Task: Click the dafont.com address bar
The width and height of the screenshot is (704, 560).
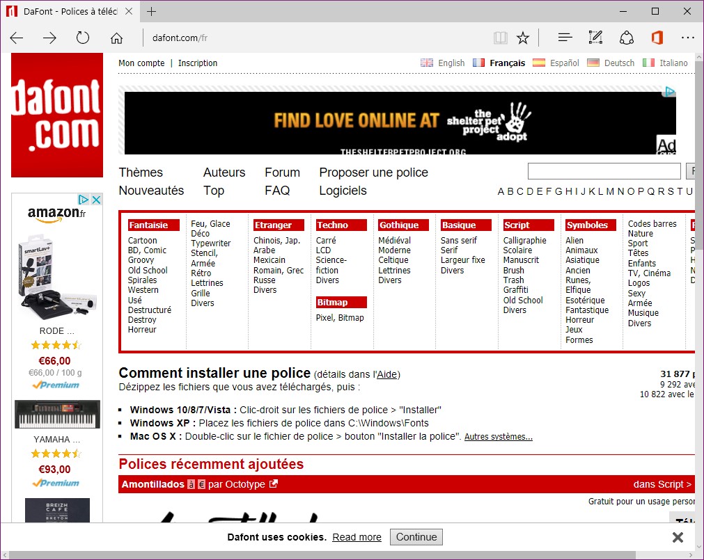Action: [x=313, y=38]
